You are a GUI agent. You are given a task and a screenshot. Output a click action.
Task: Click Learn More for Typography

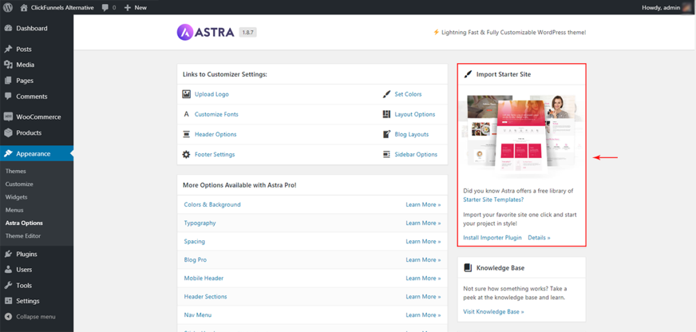pyautogui.click(x=423, y=223)
